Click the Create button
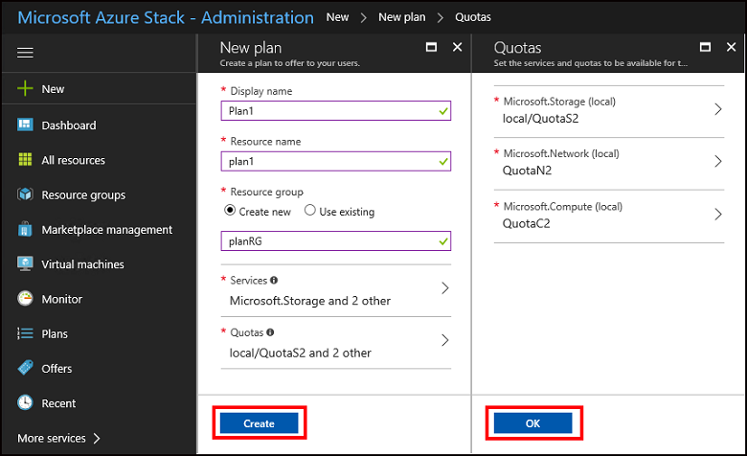The width and height of the screenshot is (747, 456). coord(259,423)
